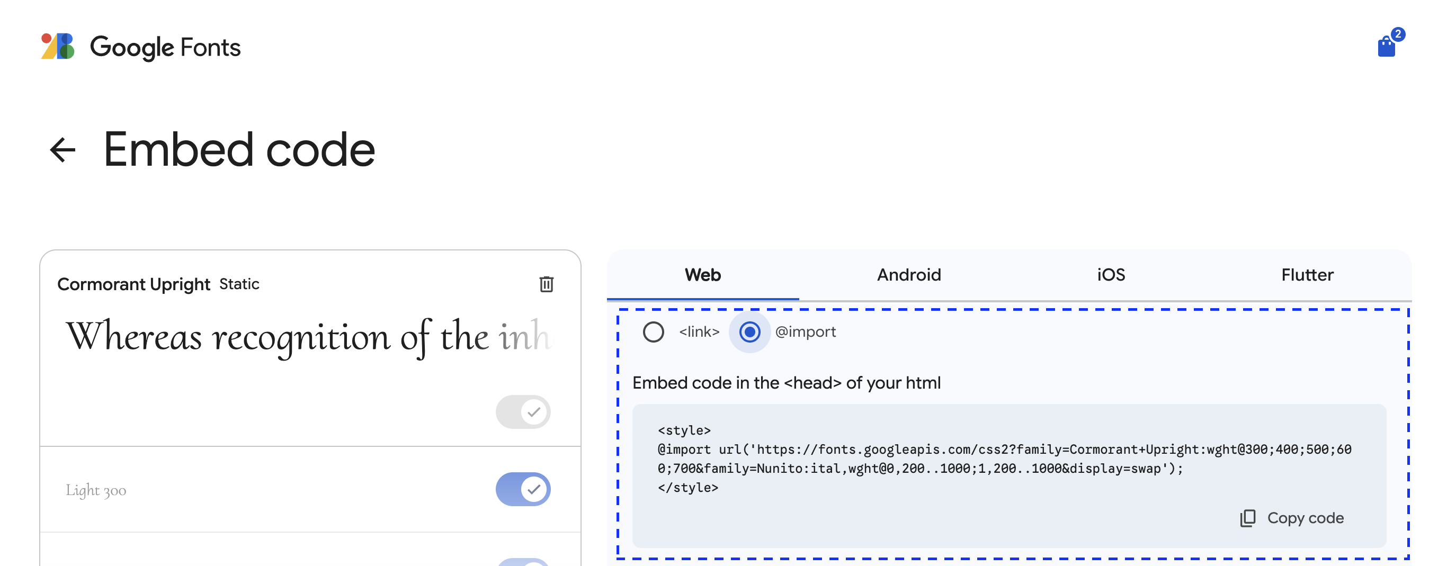Click the copy icon next to Copy code

pyautogui.click(x=1247, y=518)
